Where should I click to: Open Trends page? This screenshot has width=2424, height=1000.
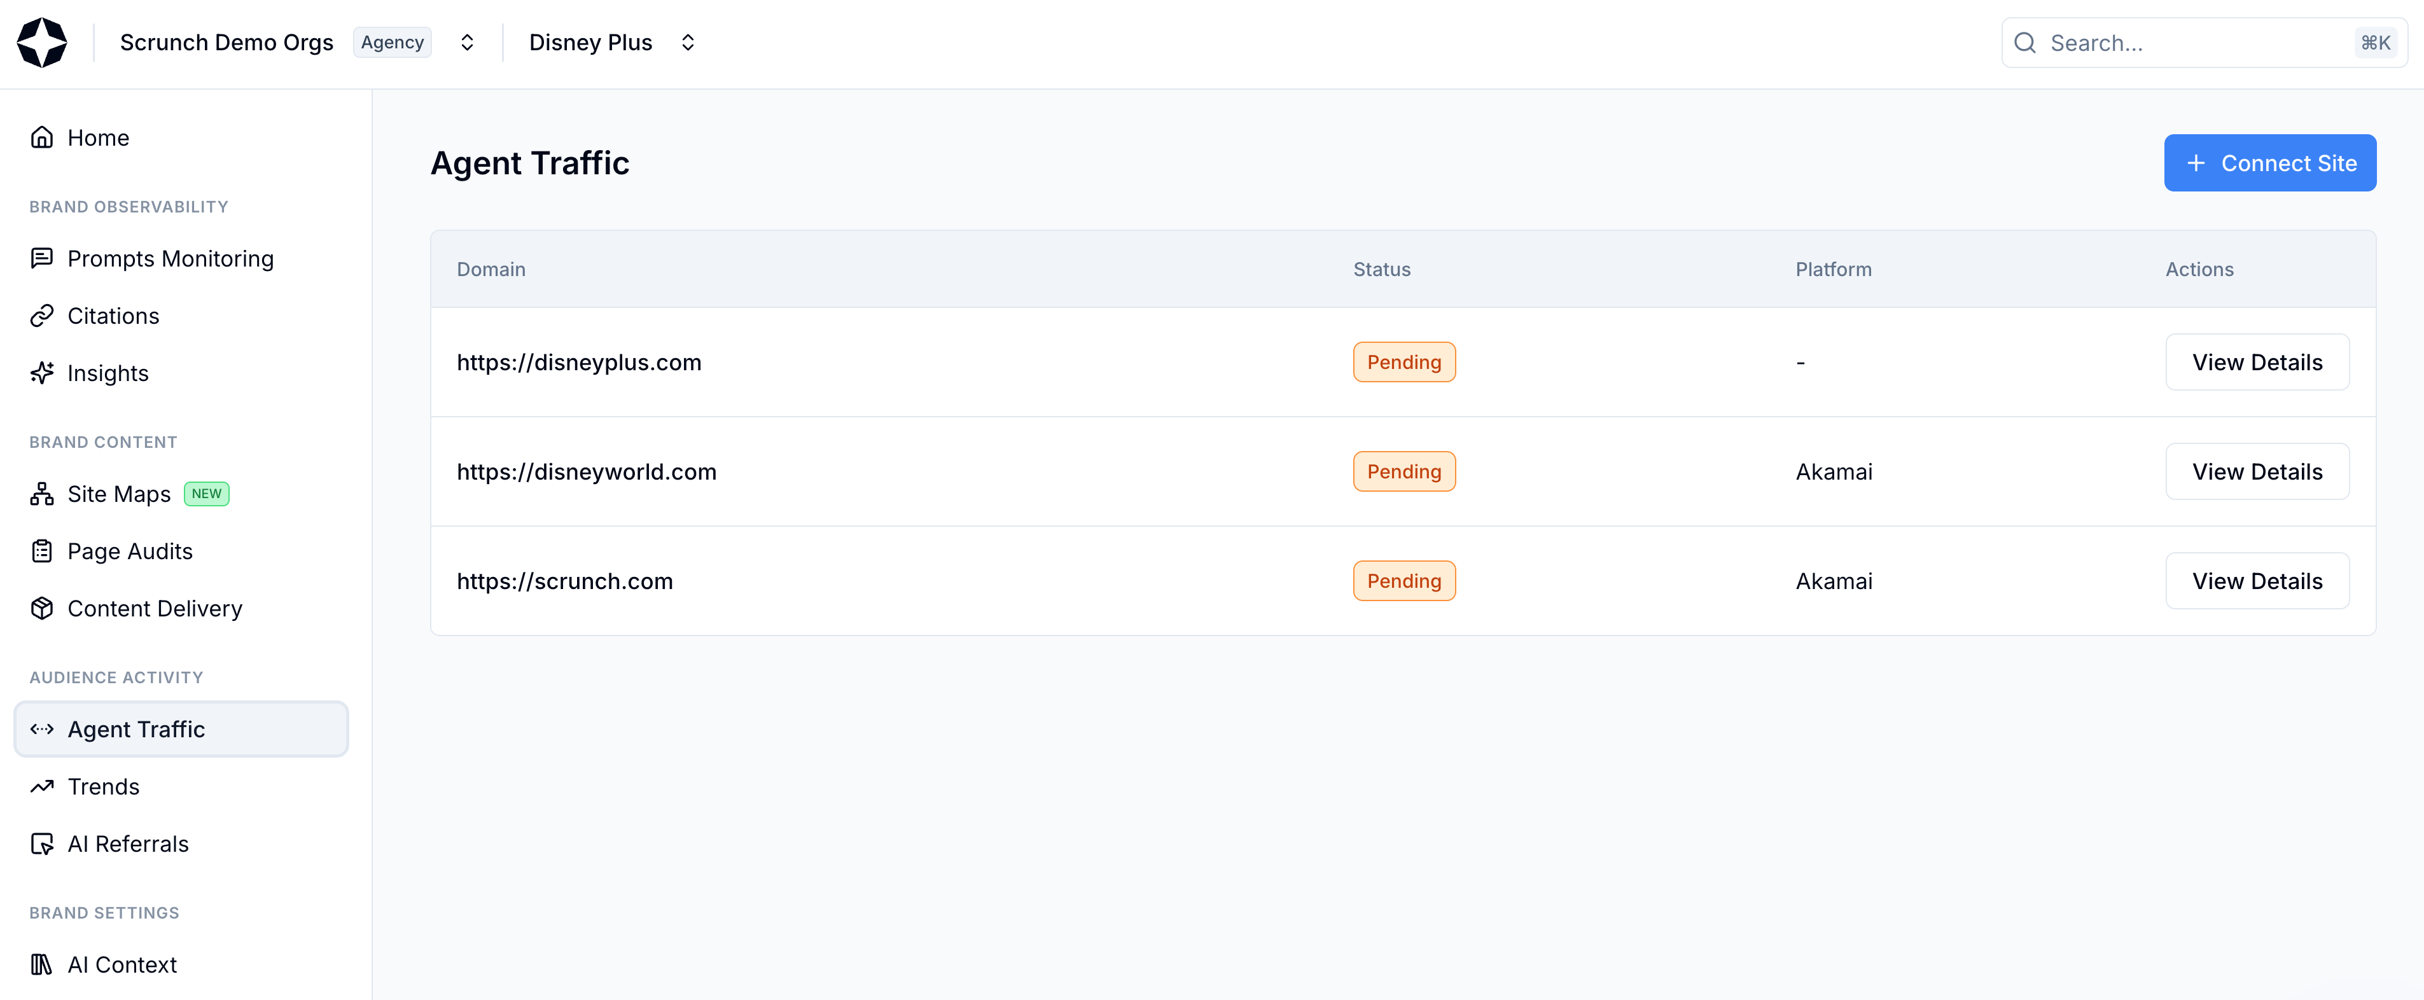tap(181, 786)
